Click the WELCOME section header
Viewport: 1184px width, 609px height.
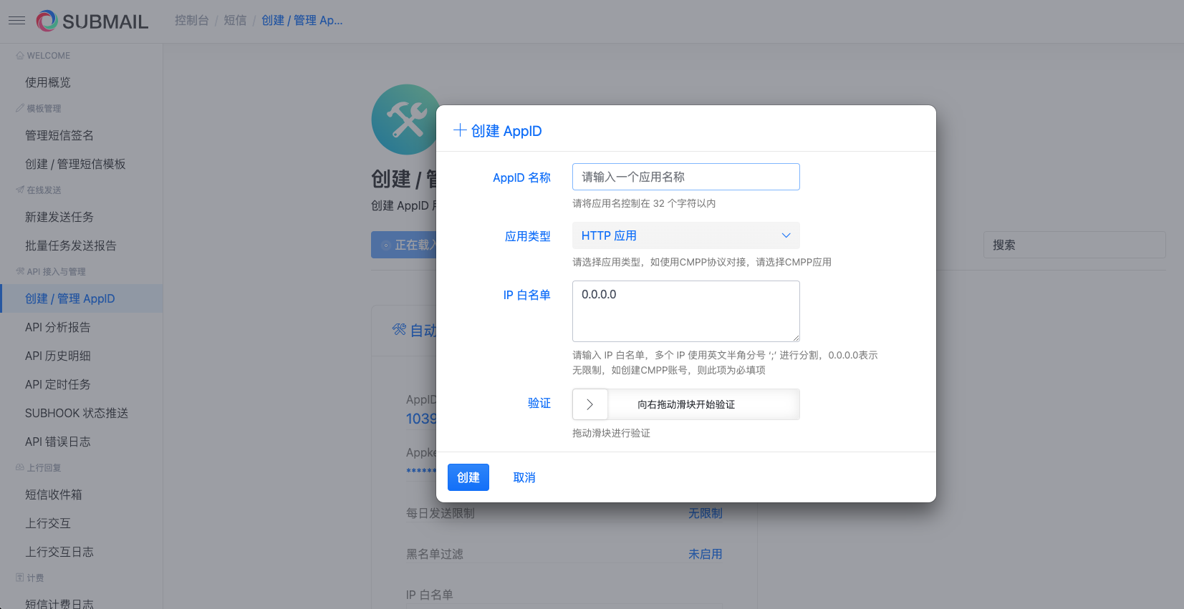pyautogui.click(x=43, y=56)
